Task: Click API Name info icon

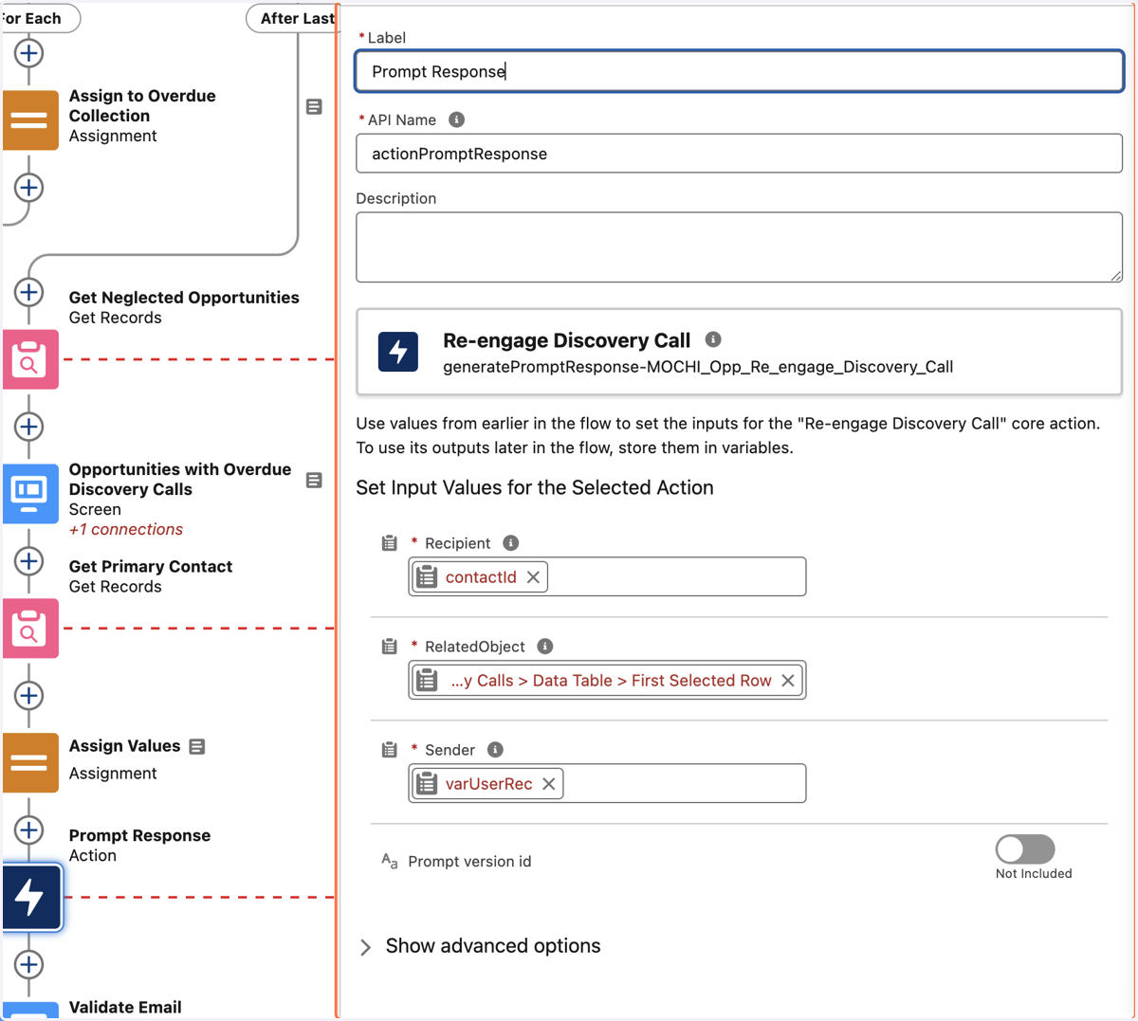Action: [456, 119]
